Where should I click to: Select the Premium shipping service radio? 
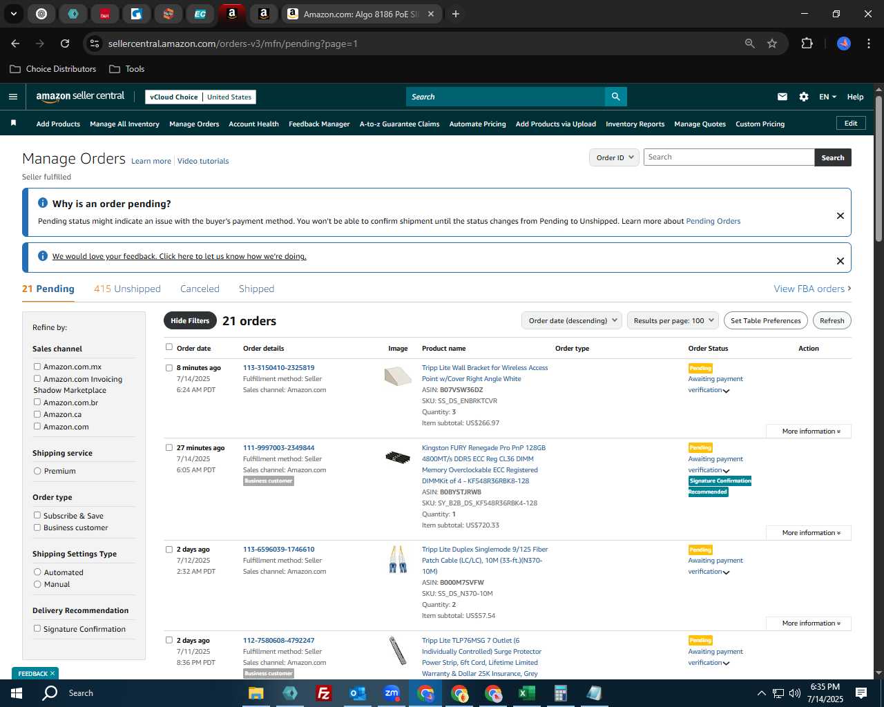(x=37, y=471)
